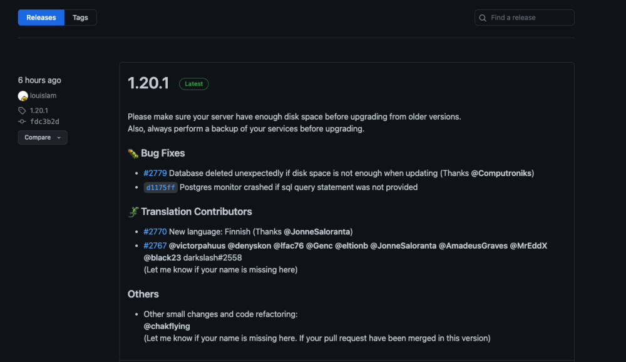Open the louislam profile link
The image size is (626, 362).
[43, 95]
